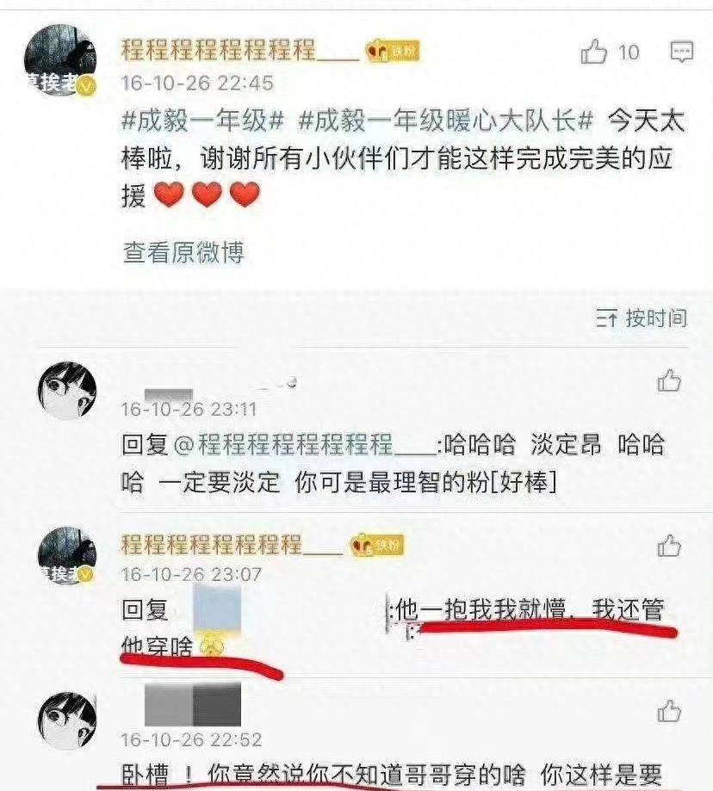Viewport: 713px width, 791px height.
Task: Open the anime avatar of 22:52 commenter
Action: (x=67, y=720)
